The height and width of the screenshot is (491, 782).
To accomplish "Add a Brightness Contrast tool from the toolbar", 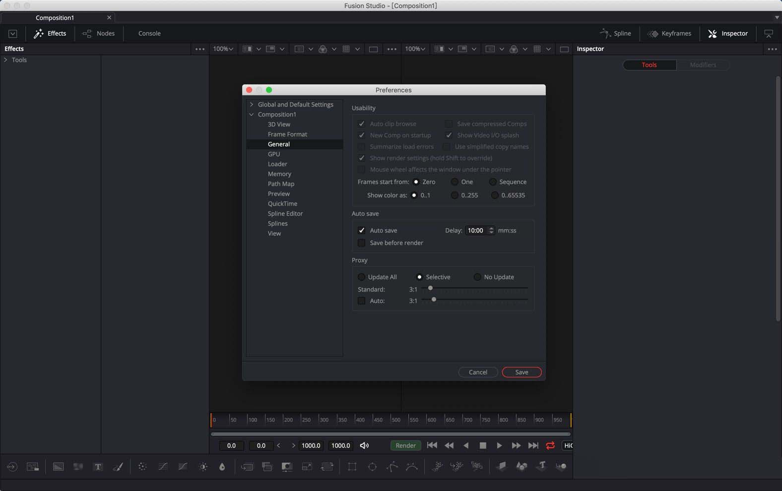I will [203, 467].
